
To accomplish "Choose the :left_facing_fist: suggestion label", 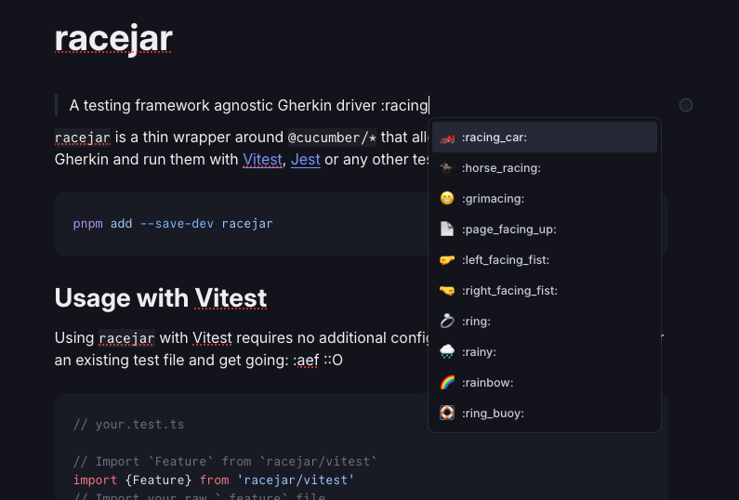I will pyautogui.click(x=506, y=259).
